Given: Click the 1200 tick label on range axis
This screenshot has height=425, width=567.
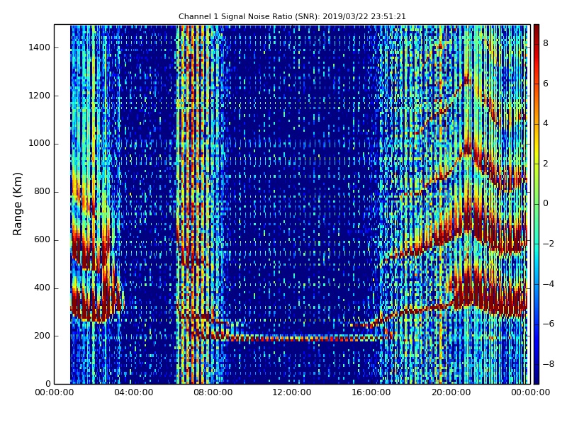Looking at the screenshot, I should [x=39, y=96].
